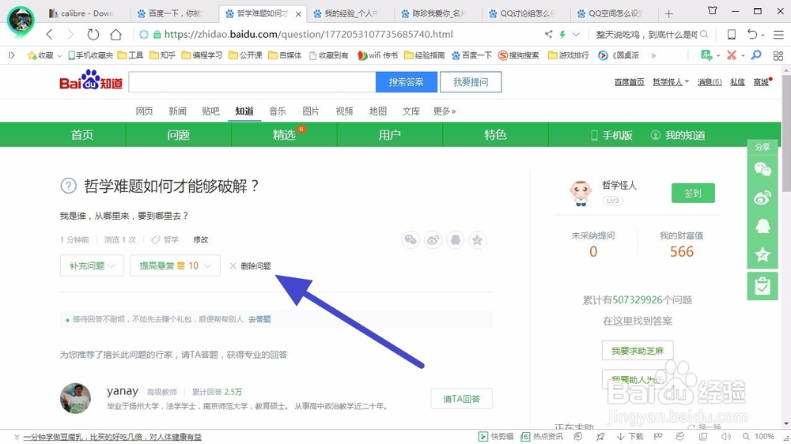Click 快剪辑 in status bar

coord(496,436)
